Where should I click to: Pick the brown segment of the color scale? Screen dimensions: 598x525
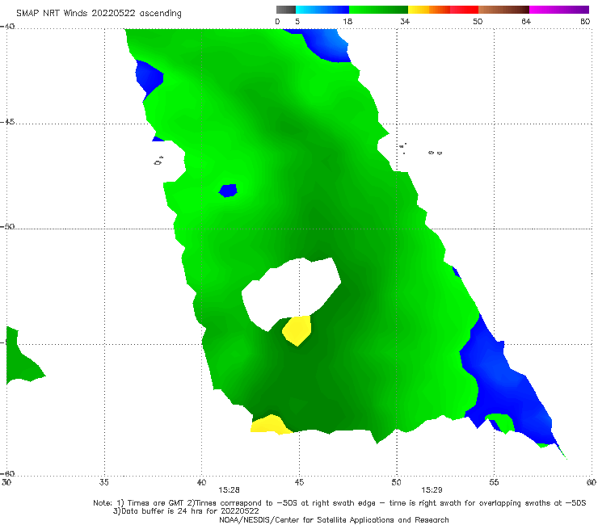(x=503, y=10)
